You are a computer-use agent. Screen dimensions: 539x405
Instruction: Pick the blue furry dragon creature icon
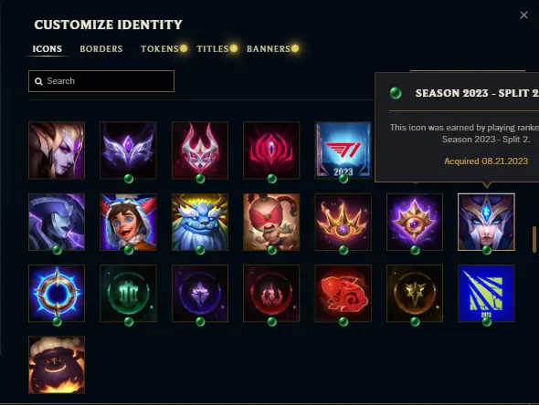click(200, 222)
